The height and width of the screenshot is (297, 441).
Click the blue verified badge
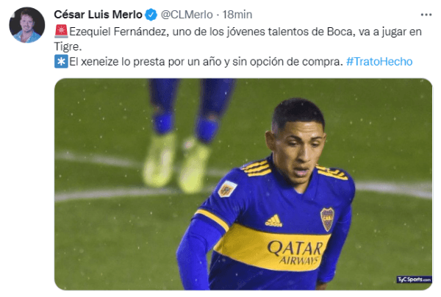151,15
